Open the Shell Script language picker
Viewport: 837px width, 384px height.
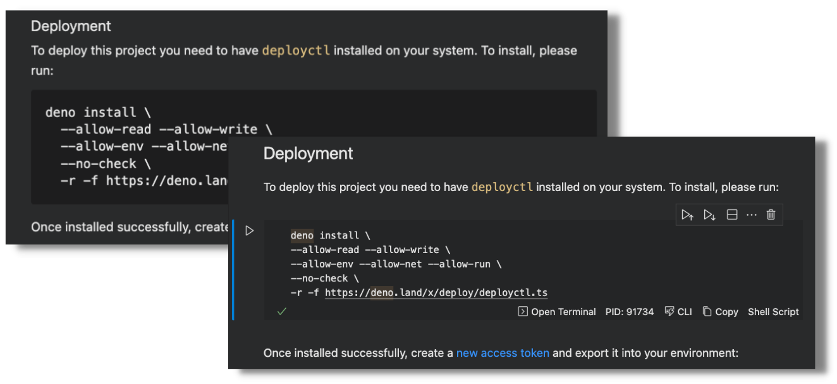773,311
